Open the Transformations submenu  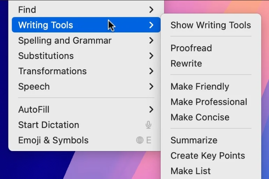click(x=86, y=71)
